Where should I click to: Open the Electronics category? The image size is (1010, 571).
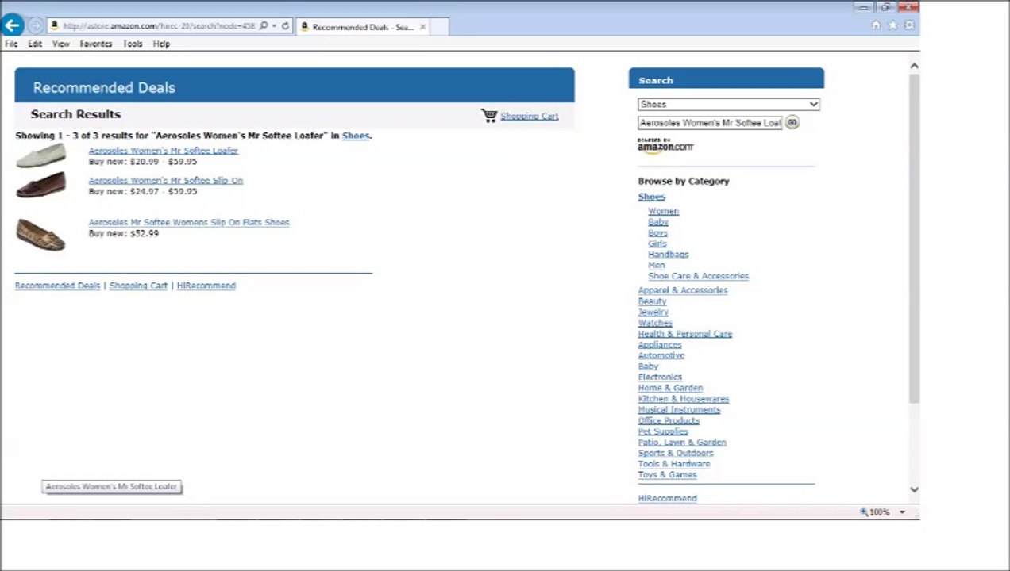pyautogui.click(x=660, y=377)
